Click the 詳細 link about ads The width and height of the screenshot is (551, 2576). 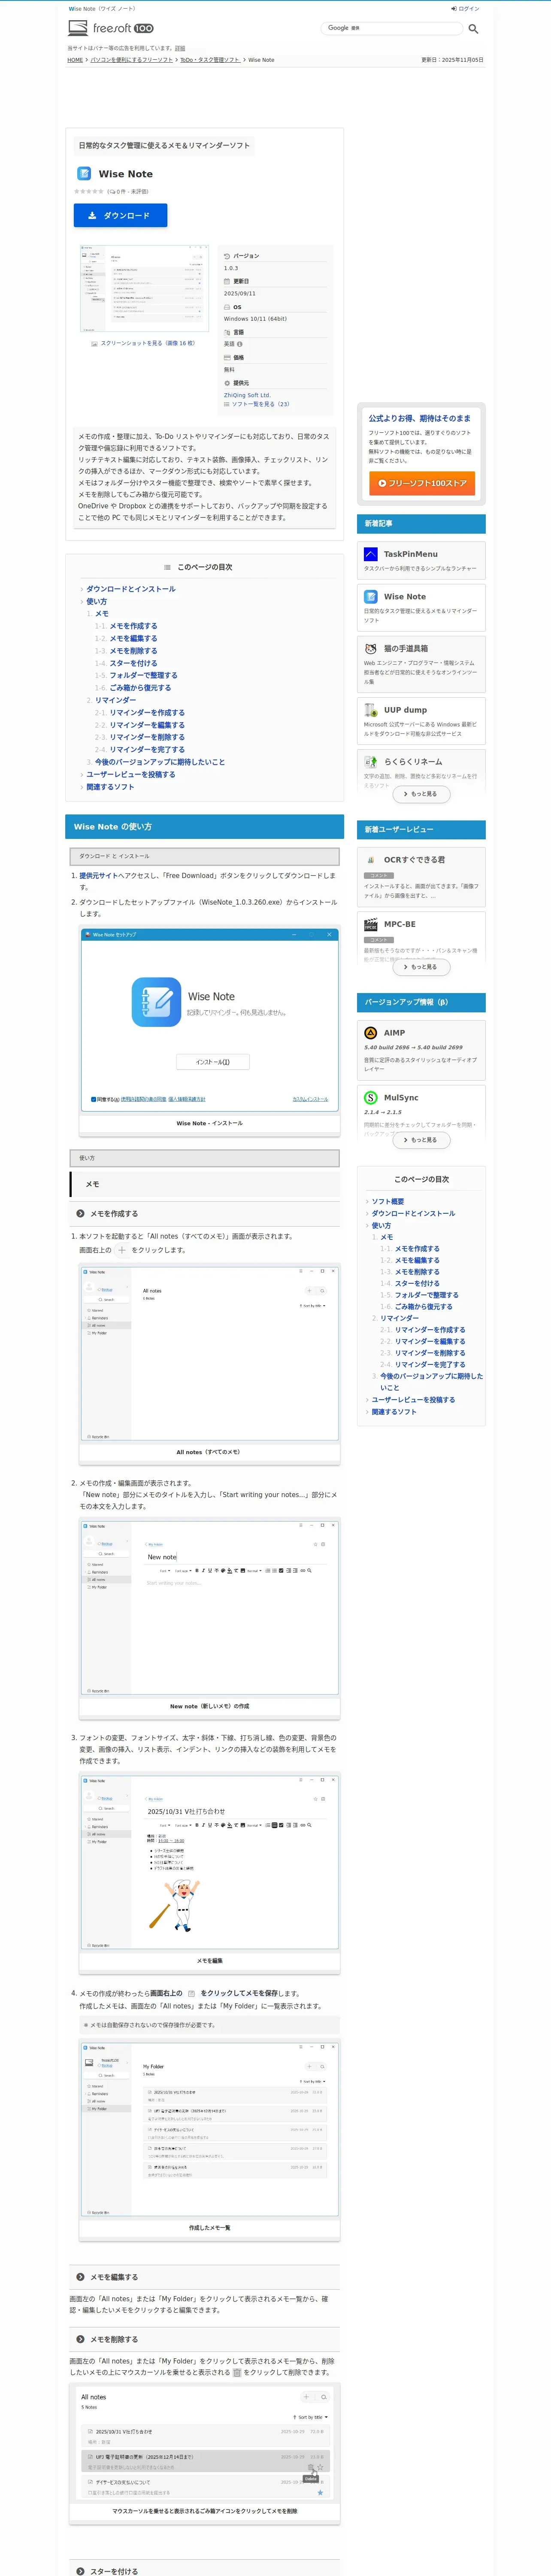[x=180, y=48]
